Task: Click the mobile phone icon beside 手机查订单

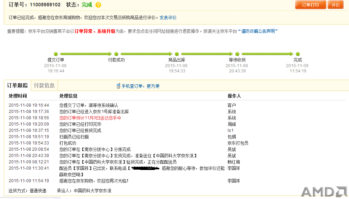Action: pos(119,86)
